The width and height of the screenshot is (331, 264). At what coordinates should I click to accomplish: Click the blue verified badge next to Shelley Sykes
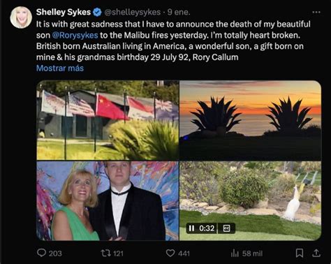[97, 12]
